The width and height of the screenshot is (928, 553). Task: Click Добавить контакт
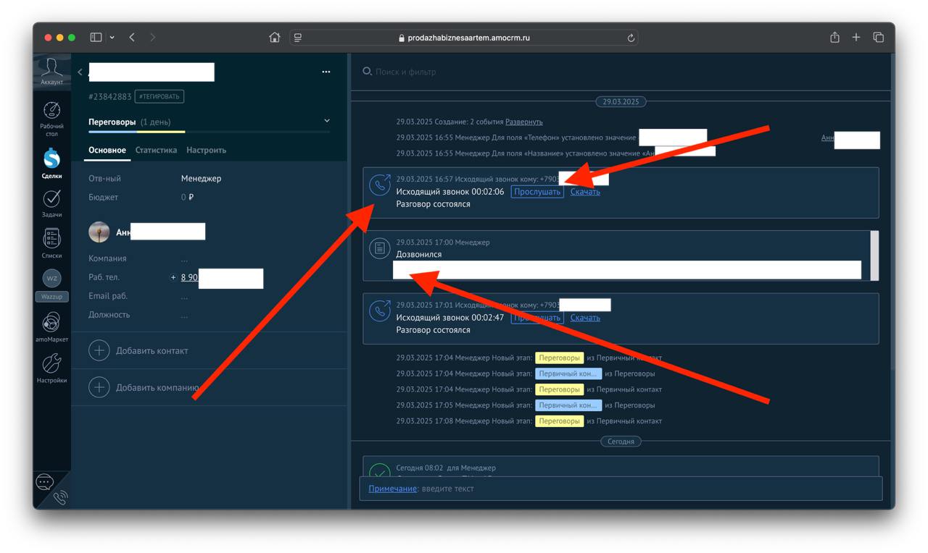(x=152, y=350)
